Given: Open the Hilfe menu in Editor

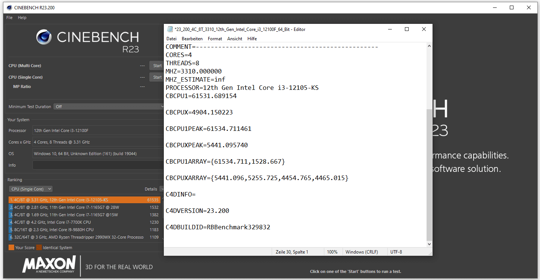Looking at the screenshot, I should tap(252, 39).
